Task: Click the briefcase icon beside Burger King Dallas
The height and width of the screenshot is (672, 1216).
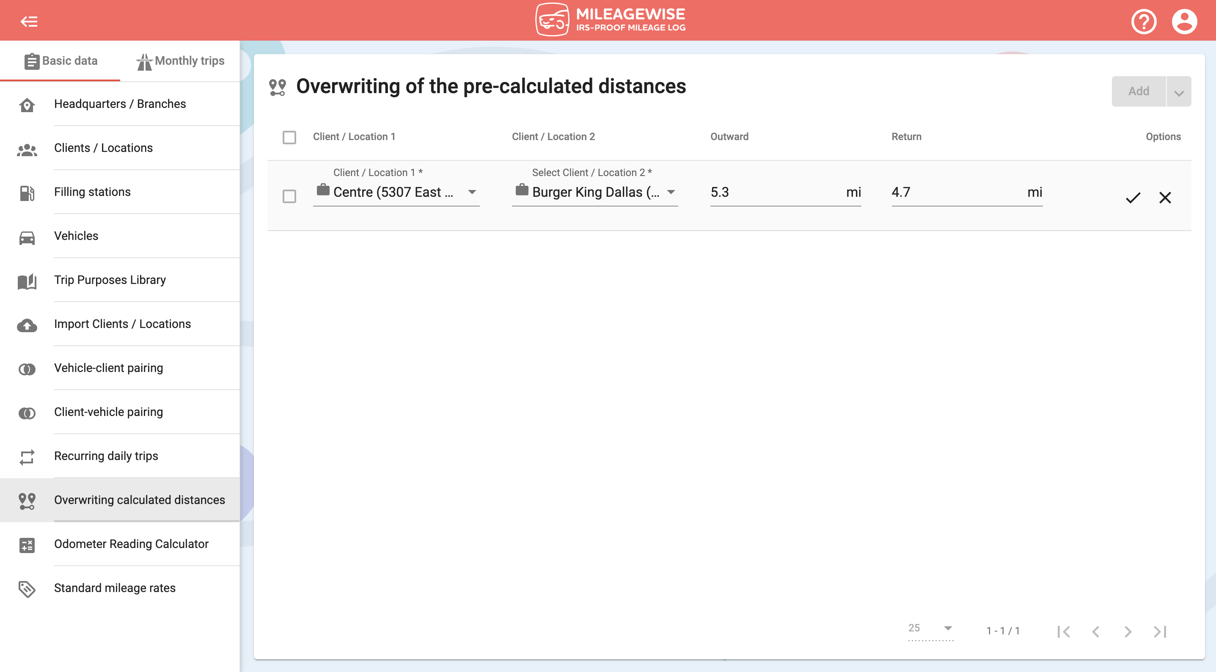Action: click(x=522, y=189)
